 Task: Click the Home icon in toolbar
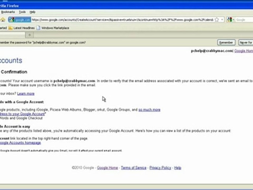(x=3, y=20)
